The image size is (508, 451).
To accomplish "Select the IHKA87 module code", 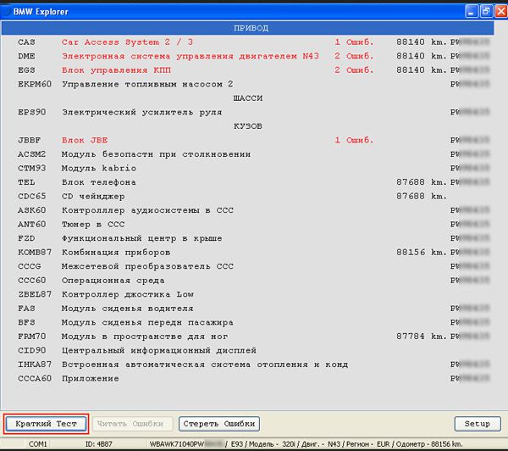I will (35, 364).
